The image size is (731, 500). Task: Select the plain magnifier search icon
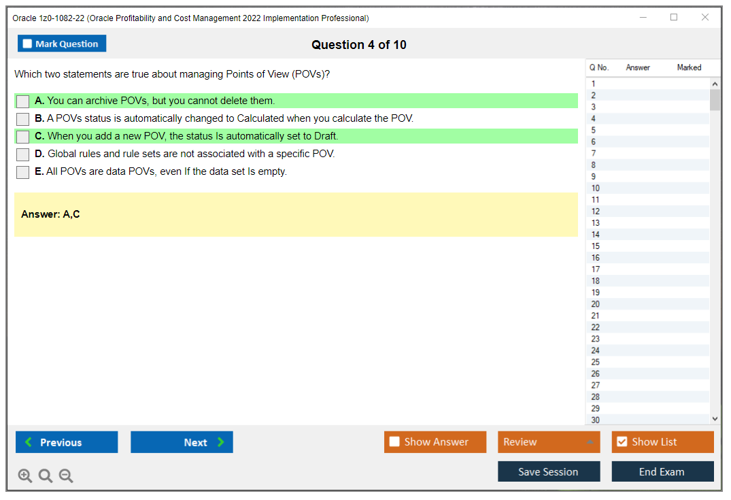(45, 476)
